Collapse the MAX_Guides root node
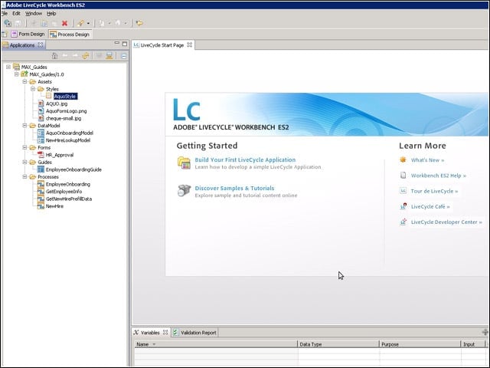This screenshot has height=368, width=490. click(x=8, y=67)
